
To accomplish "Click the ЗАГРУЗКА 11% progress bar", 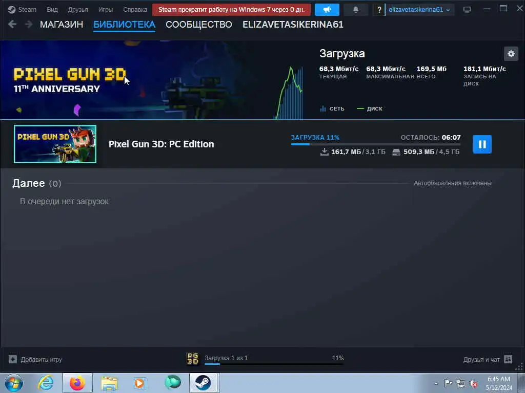I will pos(376,144).
